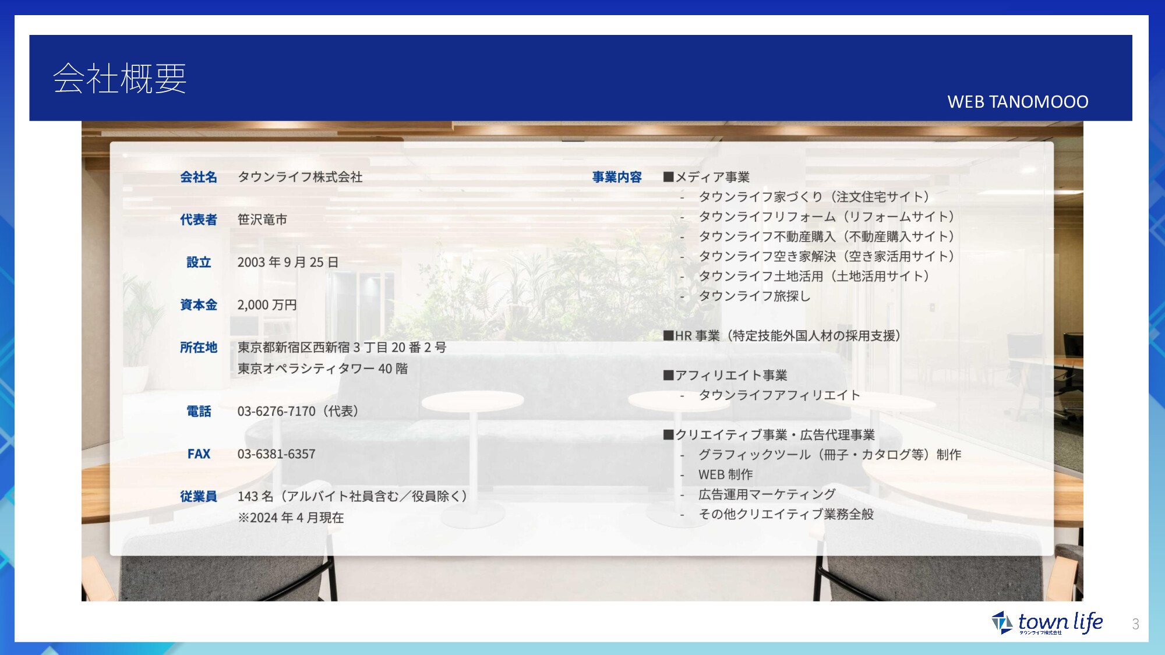
Task: Click the WEB TANOMOOO header text
Action: [1018, 102]
